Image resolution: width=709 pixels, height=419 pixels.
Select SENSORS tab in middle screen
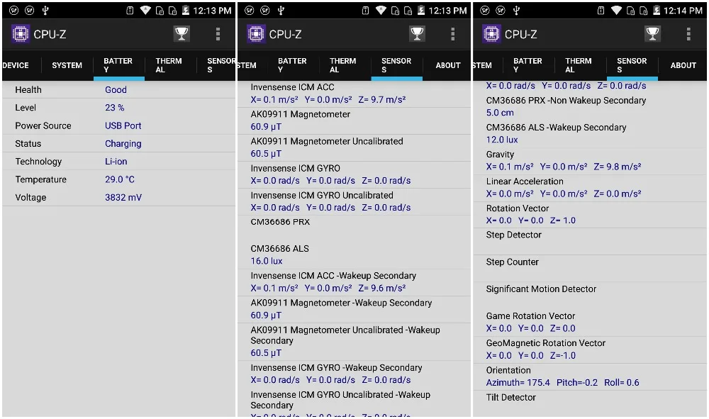pos(396,65)
